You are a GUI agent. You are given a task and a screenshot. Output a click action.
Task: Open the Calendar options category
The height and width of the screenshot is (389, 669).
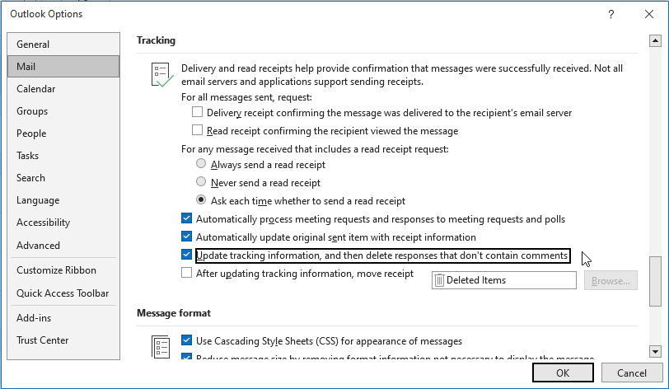pos(63,89)
